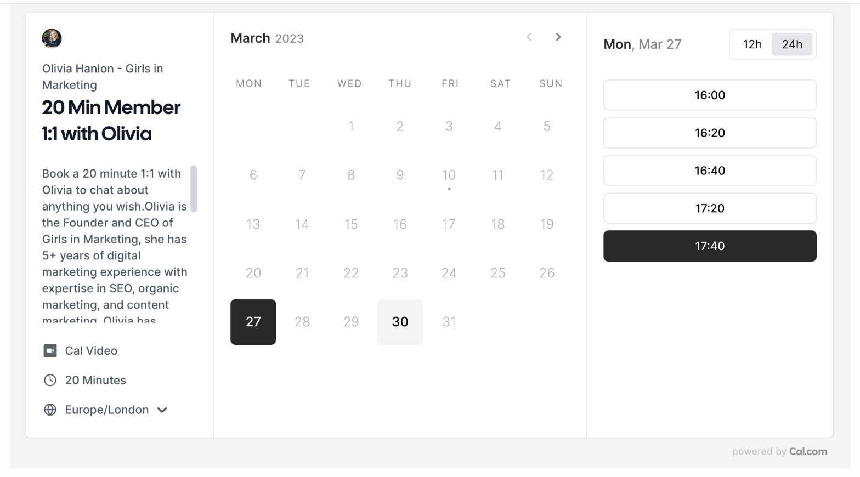The height and width of the screenshot is (477, 860).
Task: Open the March 2023 month header
Action: pyautogui.click(x=267, y=38)
